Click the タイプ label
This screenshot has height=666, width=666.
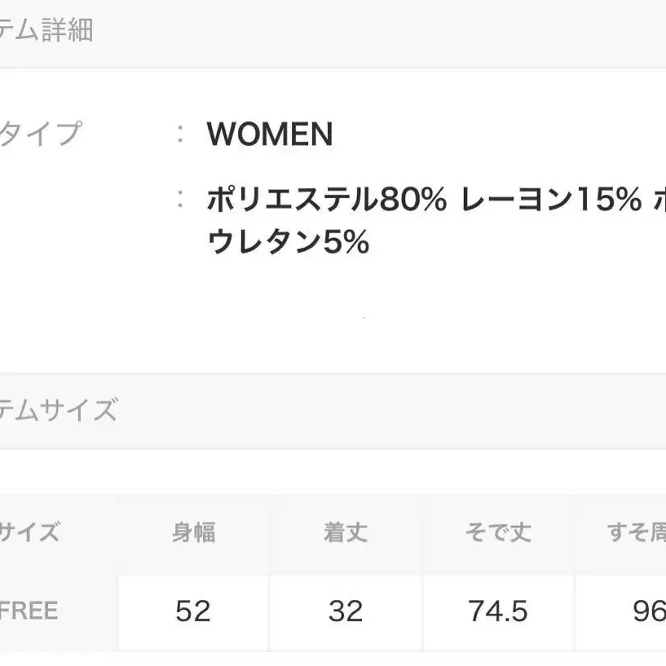(x=41, y=133)
